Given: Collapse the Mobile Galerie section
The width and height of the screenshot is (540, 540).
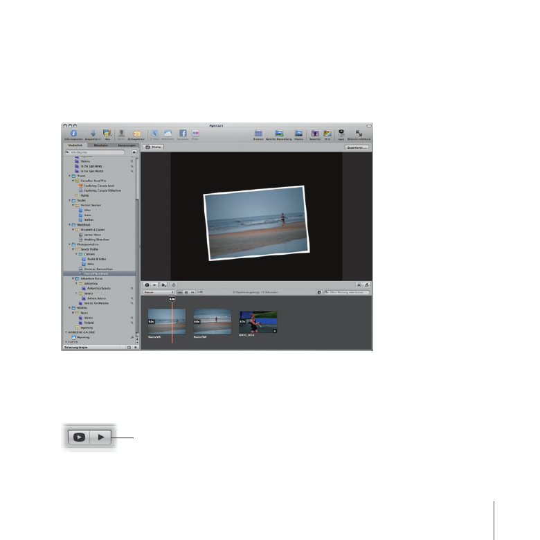Looking at the screenshot, I should (x=66, y=332).
